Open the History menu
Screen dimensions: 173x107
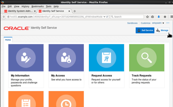coord(25,6)
